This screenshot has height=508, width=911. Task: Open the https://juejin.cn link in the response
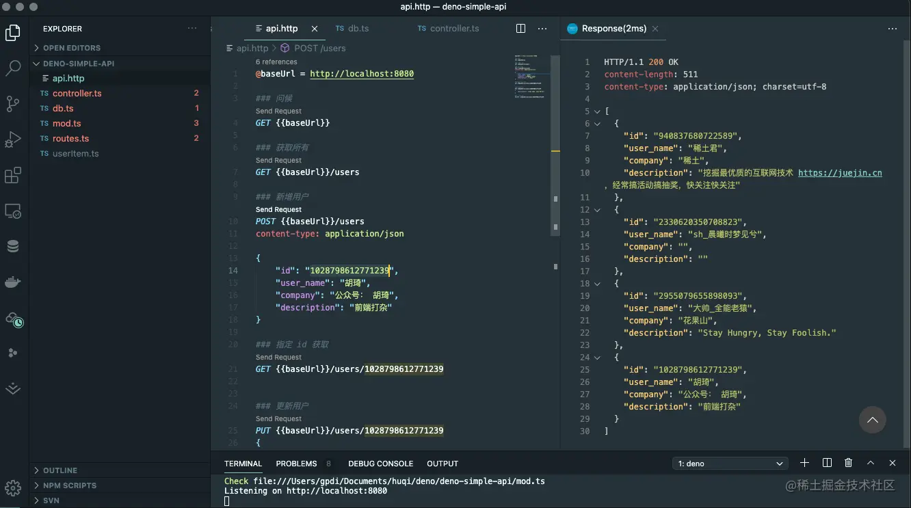[840, 172]
